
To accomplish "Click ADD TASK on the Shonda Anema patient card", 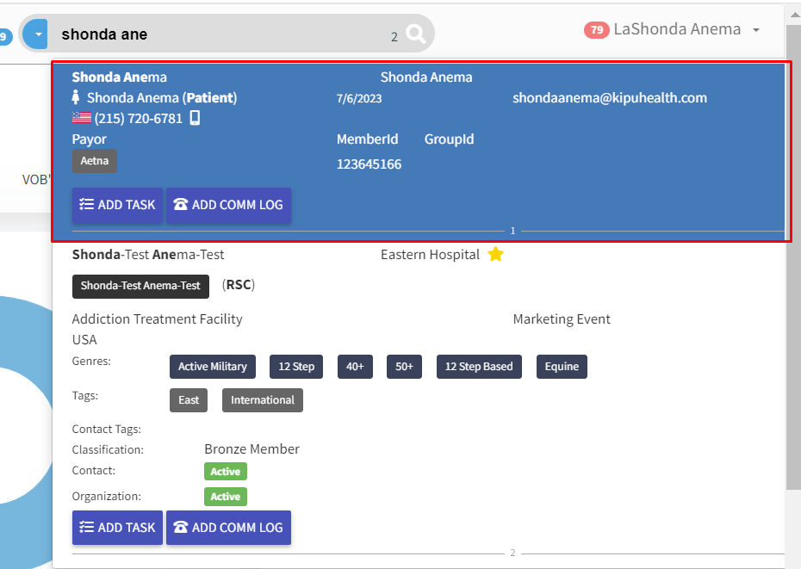I will (x=116, y=205).
